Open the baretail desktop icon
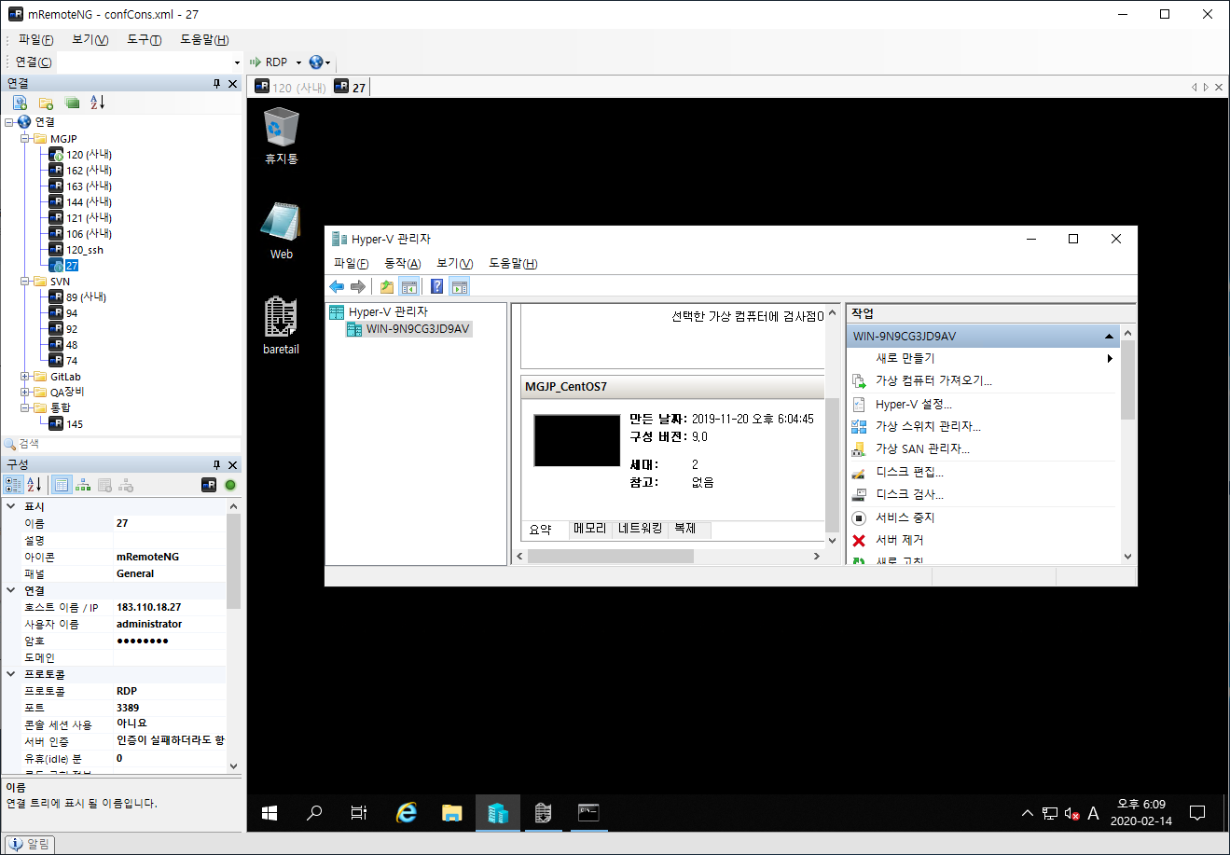 (x=281, y=325)
